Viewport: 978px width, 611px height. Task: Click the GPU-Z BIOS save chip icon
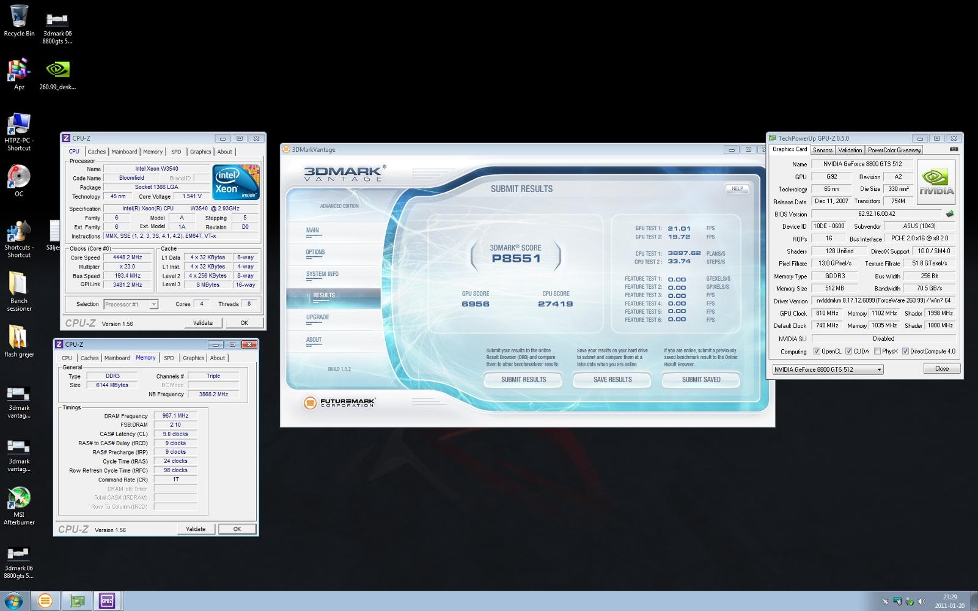(949, 214)
